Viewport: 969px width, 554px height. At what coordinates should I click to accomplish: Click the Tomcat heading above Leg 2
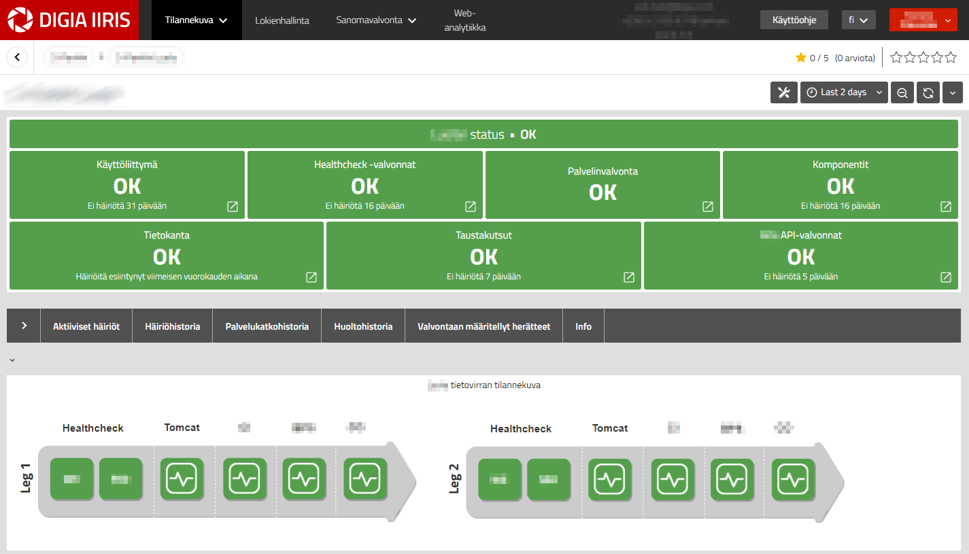610,428
